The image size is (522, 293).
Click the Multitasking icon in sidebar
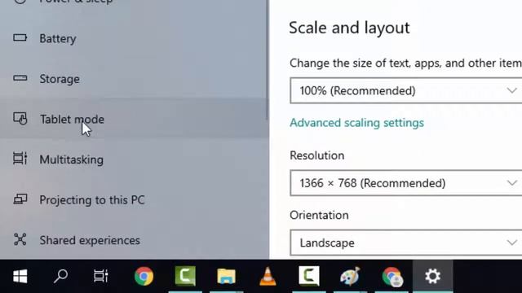20,159
